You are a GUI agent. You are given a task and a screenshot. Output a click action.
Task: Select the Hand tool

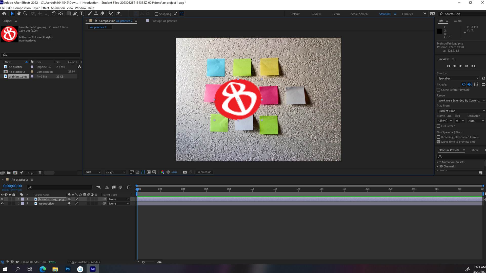(x=18, y=14)
